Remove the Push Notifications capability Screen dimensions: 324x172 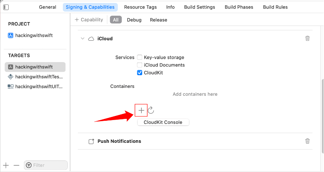click(308, 141)
